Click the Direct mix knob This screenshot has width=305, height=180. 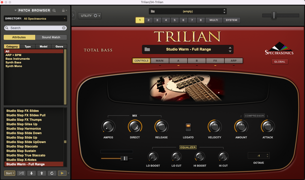(x=135, y=127)
